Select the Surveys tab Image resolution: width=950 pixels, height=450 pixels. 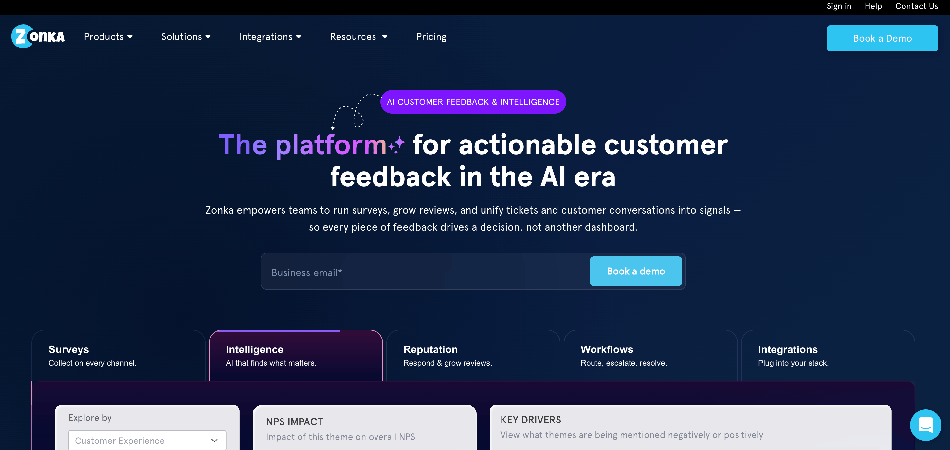119,355
